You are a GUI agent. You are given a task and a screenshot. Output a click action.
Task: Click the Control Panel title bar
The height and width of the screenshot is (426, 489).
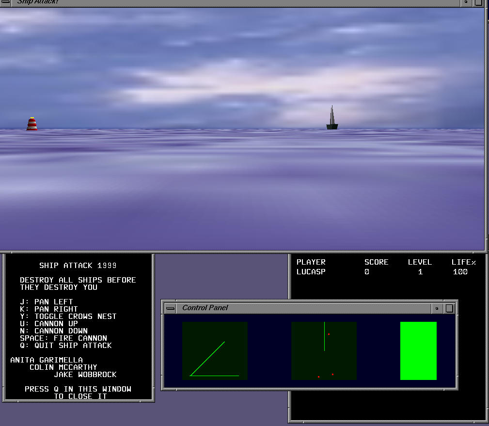point(300,308)
